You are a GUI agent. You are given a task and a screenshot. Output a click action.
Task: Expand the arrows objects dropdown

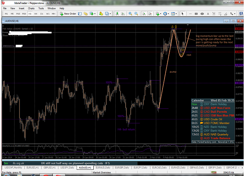(235, 14)
